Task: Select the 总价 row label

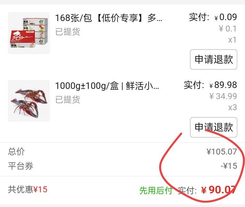Action: (16, 152)
